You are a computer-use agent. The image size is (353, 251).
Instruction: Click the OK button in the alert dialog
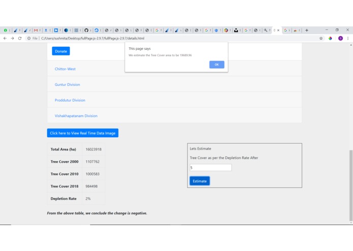pyautogui.click(x=216, y=65)
